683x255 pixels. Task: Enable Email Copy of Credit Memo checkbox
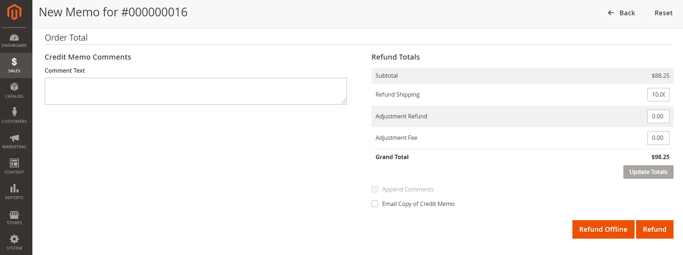pyautogui.click(x=375, y=204)
